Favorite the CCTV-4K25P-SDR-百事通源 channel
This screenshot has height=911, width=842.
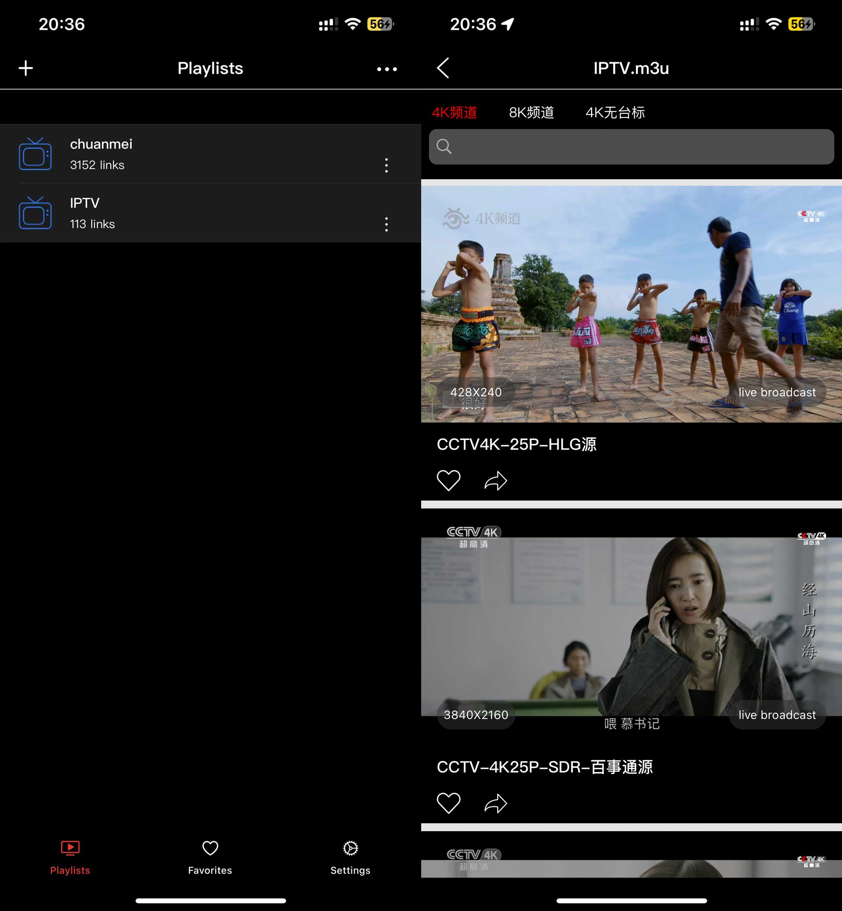(449, 803)
